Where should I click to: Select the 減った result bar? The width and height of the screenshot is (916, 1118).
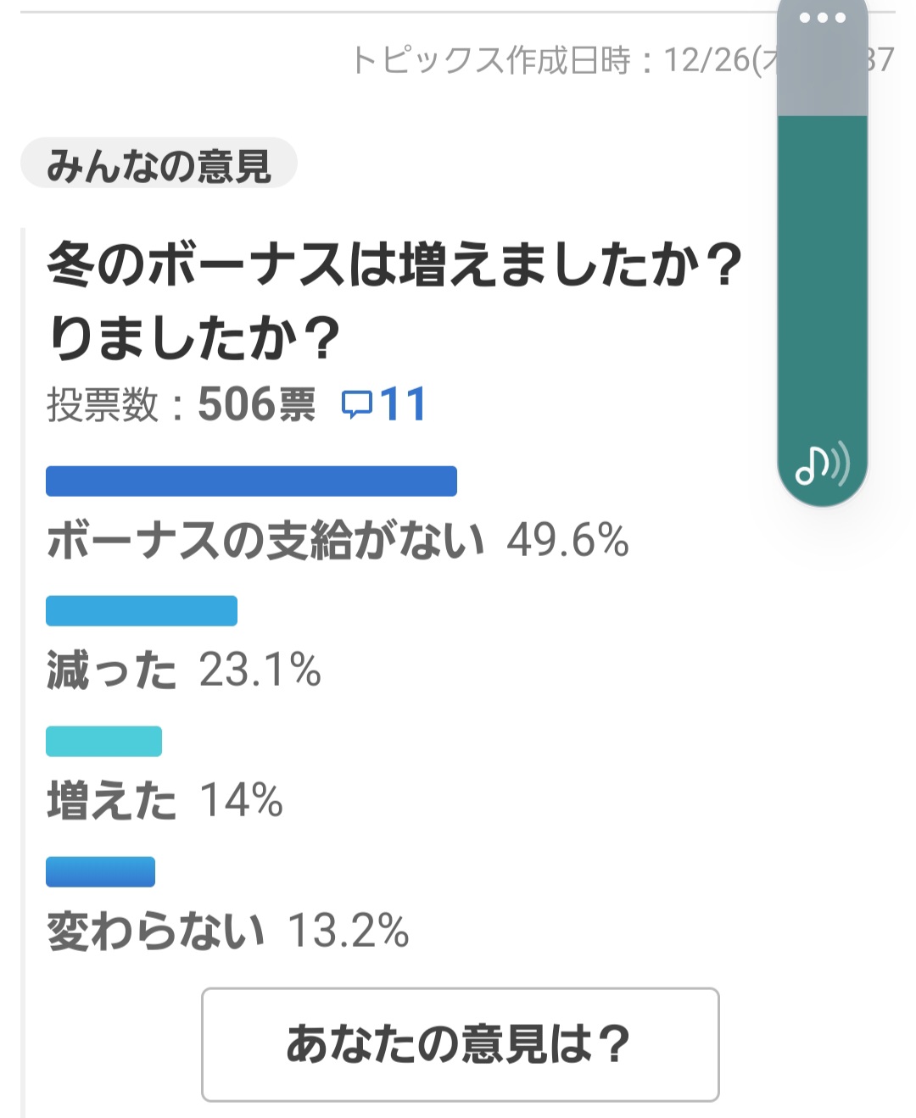click(x=142, y=611)
